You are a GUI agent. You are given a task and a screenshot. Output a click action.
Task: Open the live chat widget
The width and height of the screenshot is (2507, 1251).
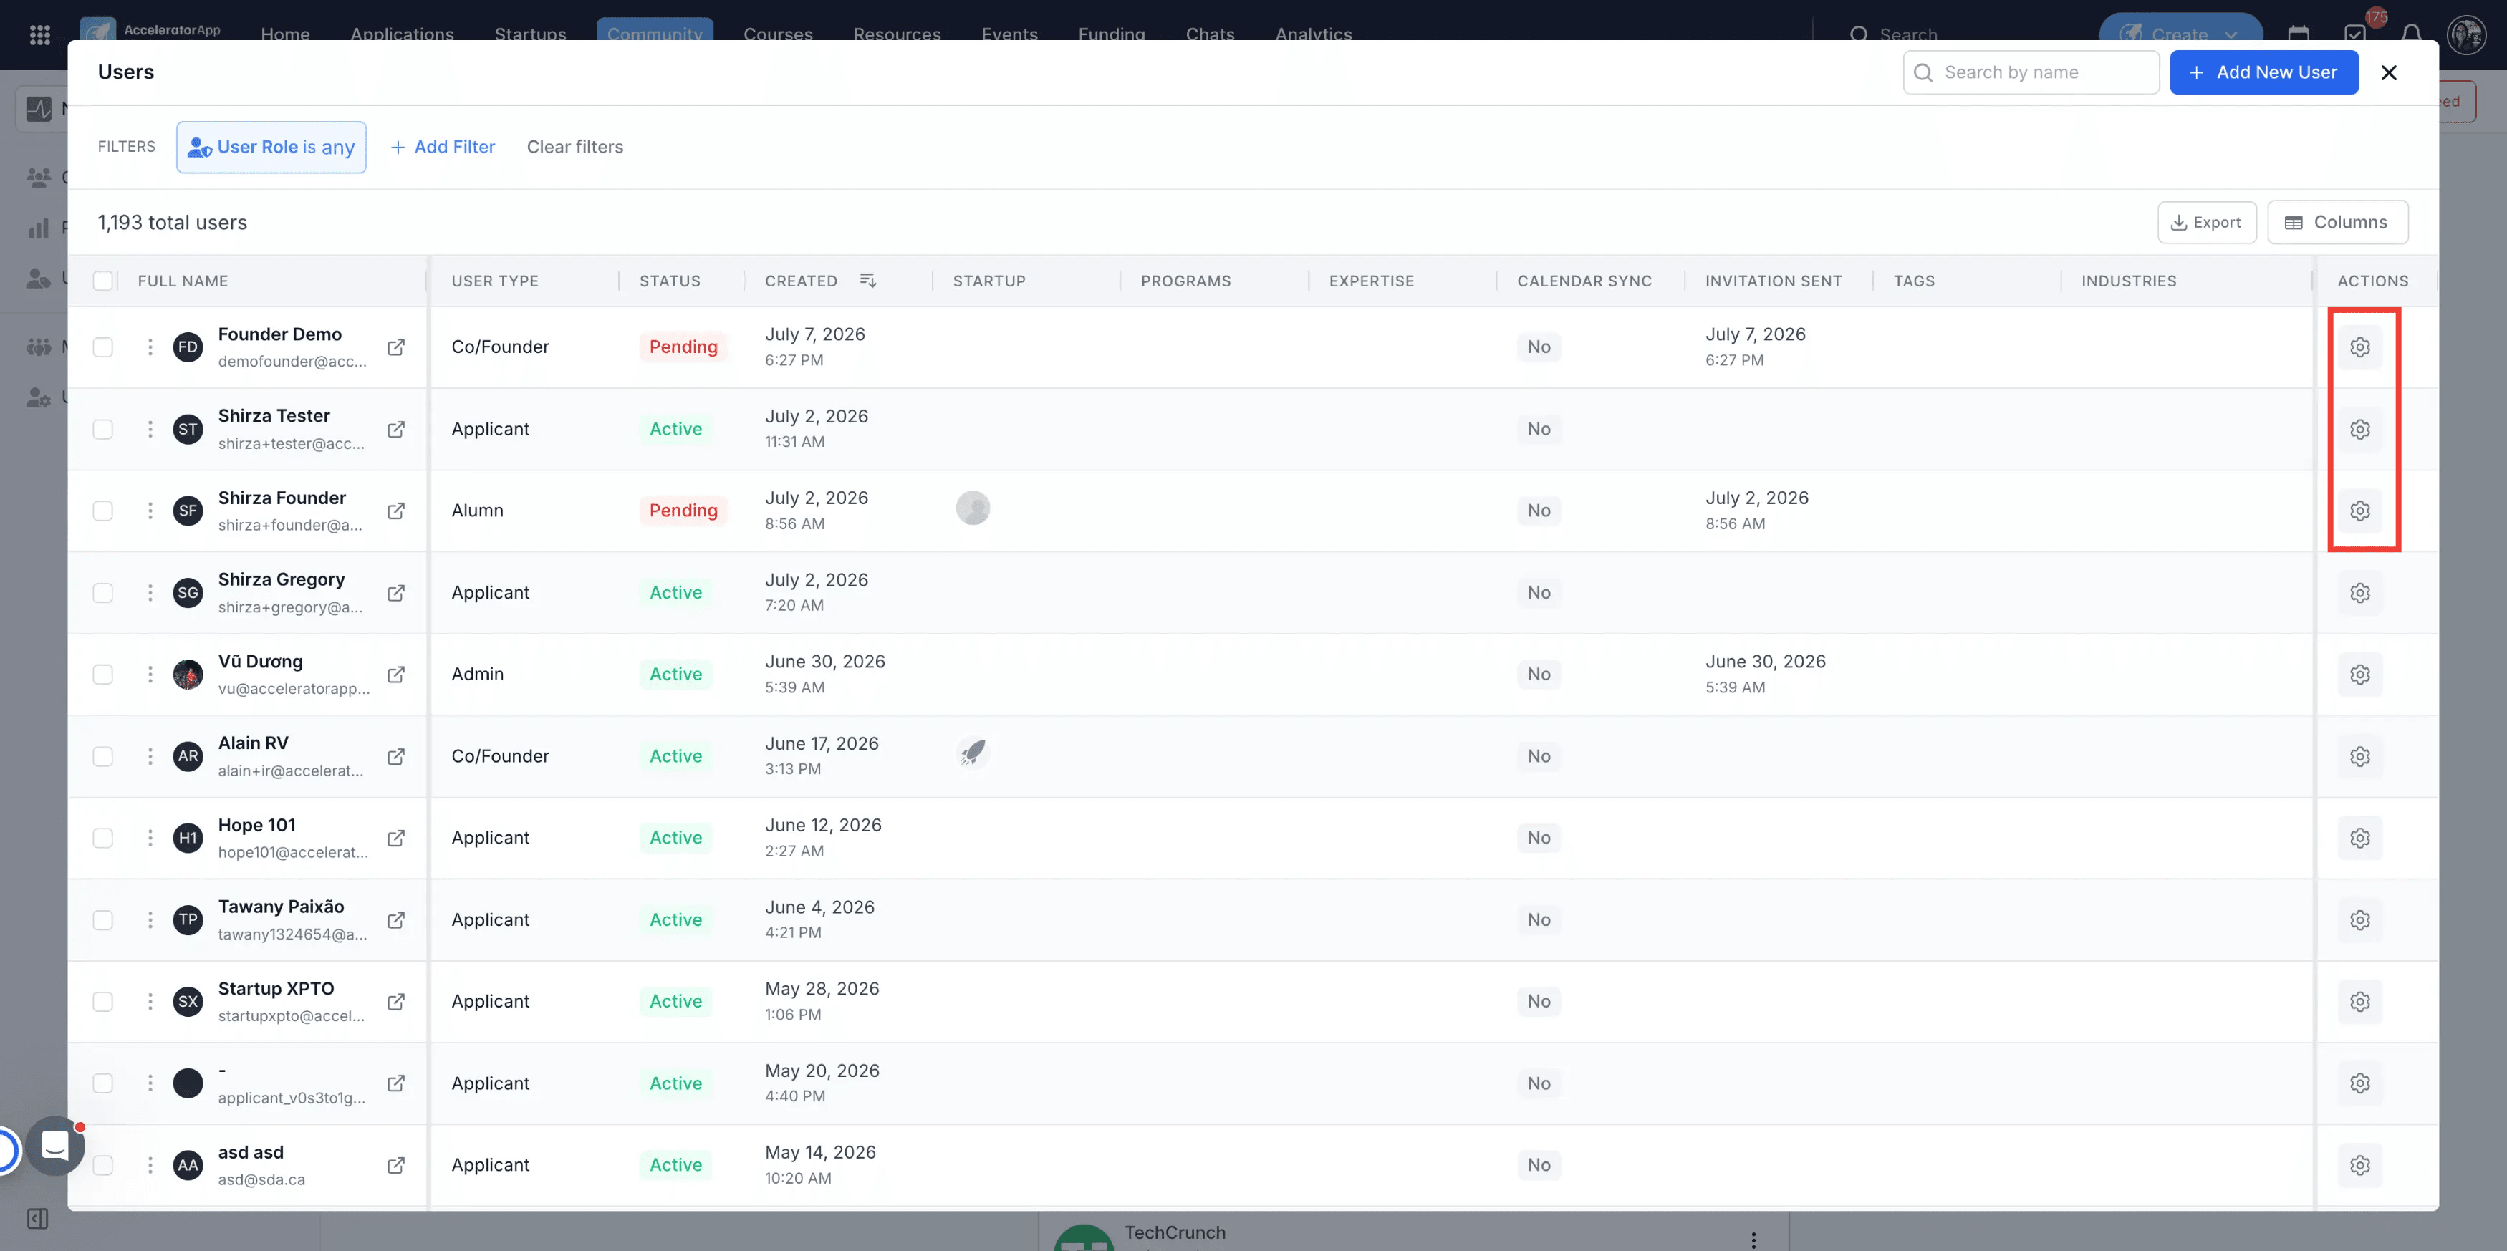tap(54, 1145)
